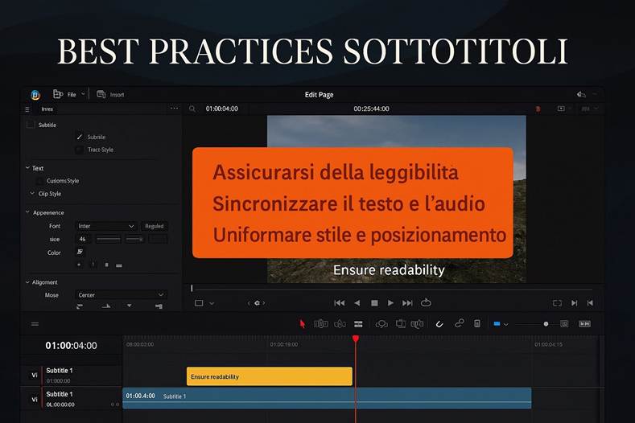The height and width of the screenshot is (423, 635).
Task: Click the red playhead marker on ruler
Action: point(356,339)
